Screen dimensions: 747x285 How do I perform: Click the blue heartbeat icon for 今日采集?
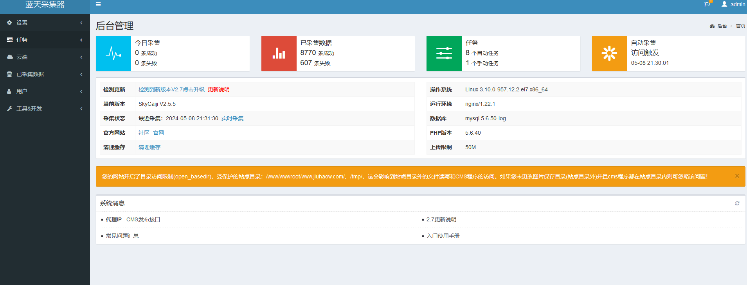(113, 53)
